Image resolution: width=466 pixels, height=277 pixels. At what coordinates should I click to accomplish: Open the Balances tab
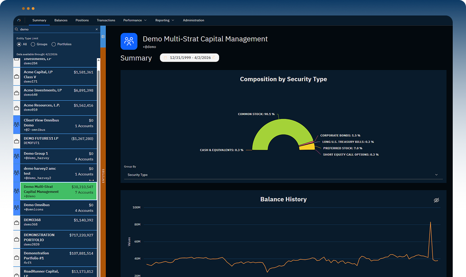pyautogui.click(x=61, y=20)
